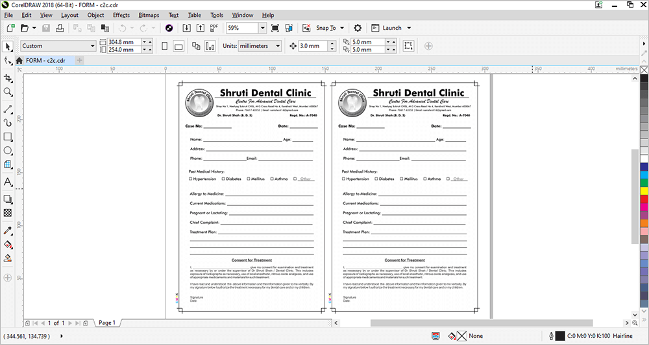Click the Print icon
649x345 pixels.
(60, 28)
